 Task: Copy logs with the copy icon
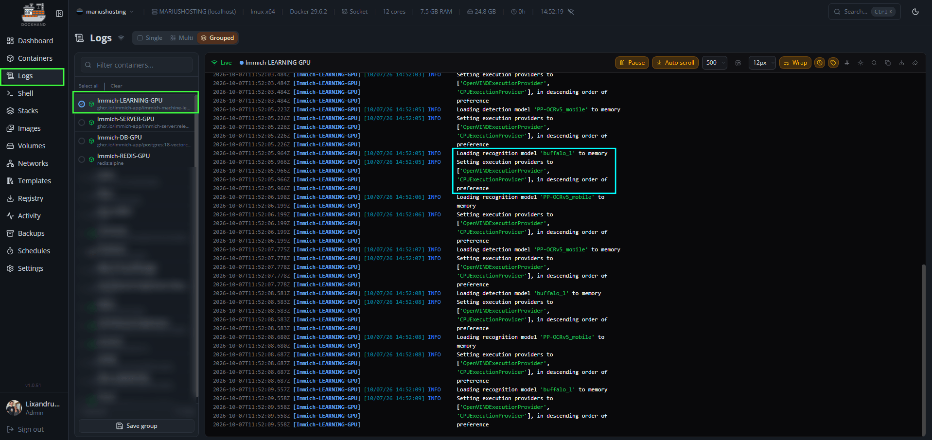point(888,63)
